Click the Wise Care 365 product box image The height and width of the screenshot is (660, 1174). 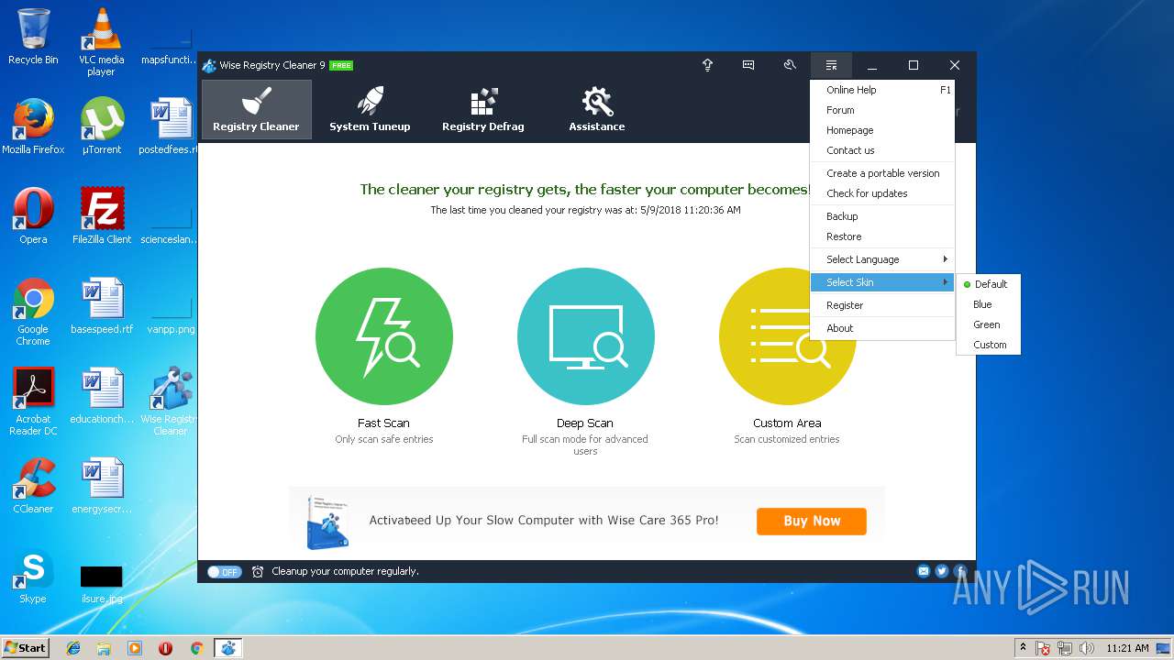(x=327, y=522)
